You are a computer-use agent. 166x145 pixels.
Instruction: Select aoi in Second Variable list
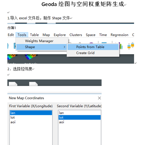point(61,122)
